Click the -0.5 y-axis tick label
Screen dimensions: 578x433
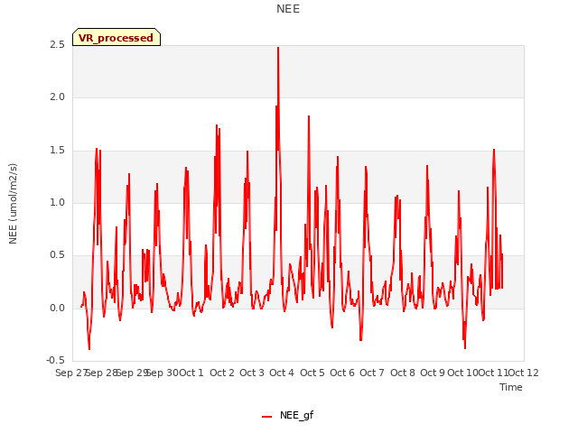pyautogui.click(x=55, y=361)
